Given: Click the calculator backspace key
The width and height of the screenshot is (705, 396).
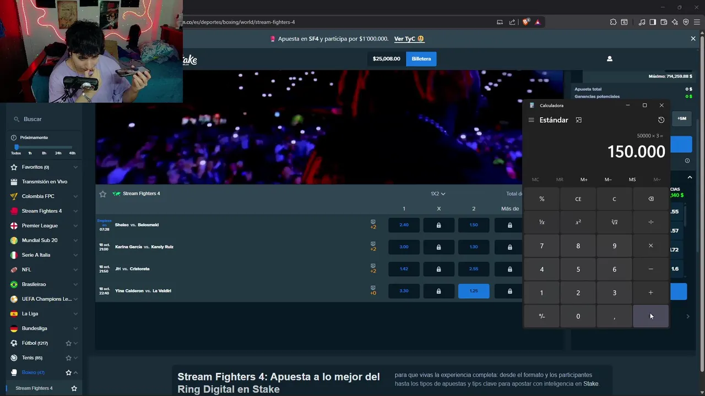Looking at the screenshot, I should click(x=650, y=199).
